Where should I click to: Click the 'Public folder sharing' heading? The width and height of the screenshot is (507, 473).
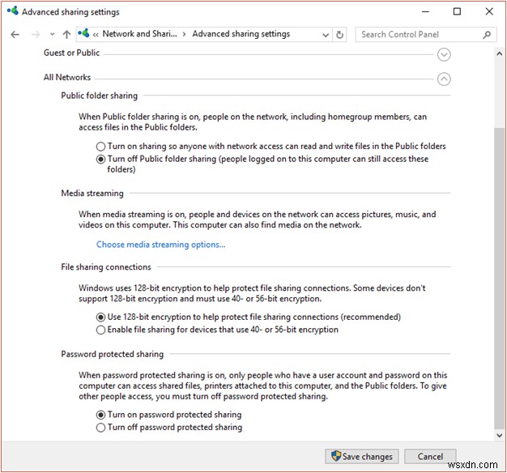[x=100, y=96]
